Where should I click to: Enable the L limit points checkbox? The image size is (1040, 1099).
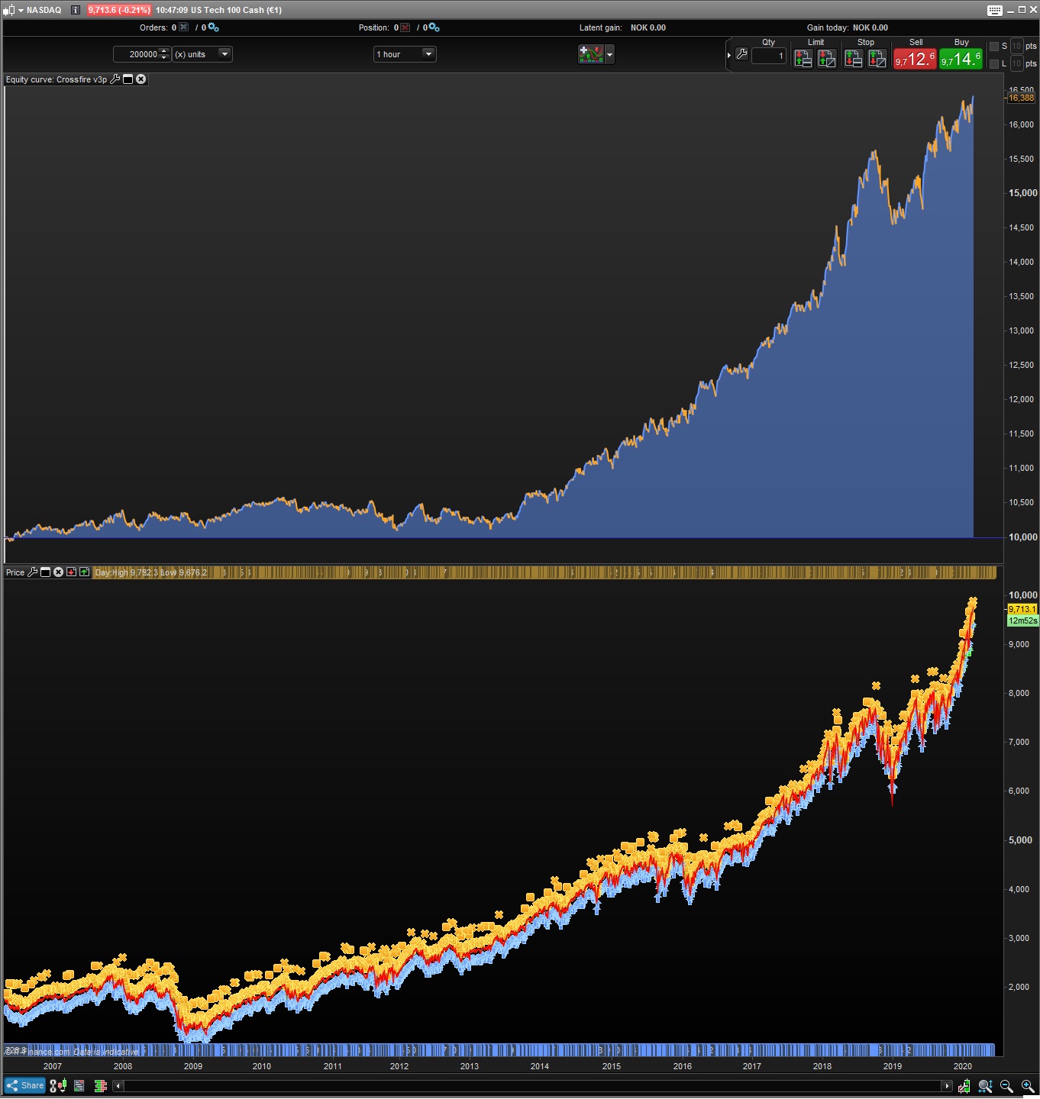pos(994,64)
